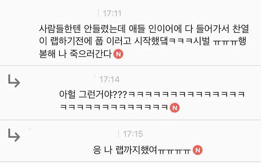This screenshot has height=164, width=261.
Task: Click the divider bar before 17:11 timestamp
Action: [x=99, y=13]
